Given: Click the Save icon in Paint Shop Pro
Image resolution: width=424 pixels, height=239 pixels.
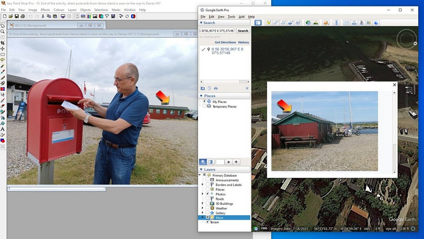Looking at the screenshot, I should point(17,16).
